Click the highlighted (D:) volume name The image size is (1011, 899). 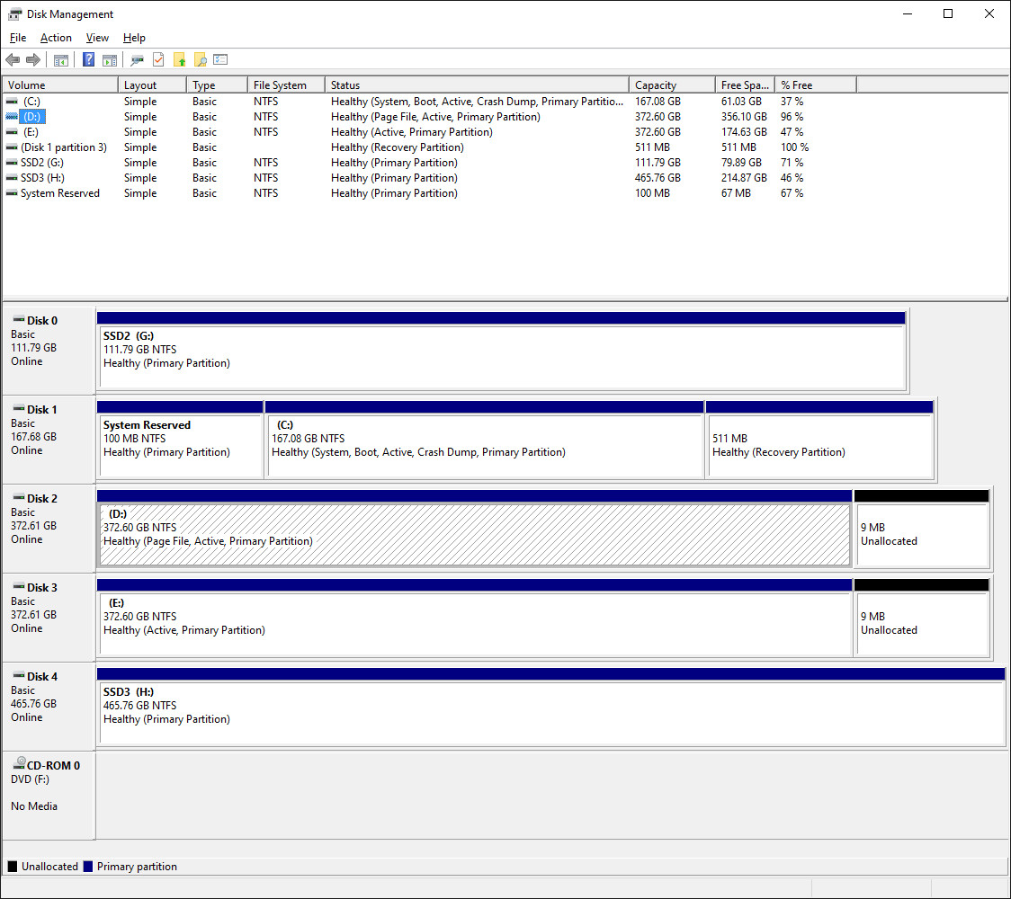tap(32, 117)
